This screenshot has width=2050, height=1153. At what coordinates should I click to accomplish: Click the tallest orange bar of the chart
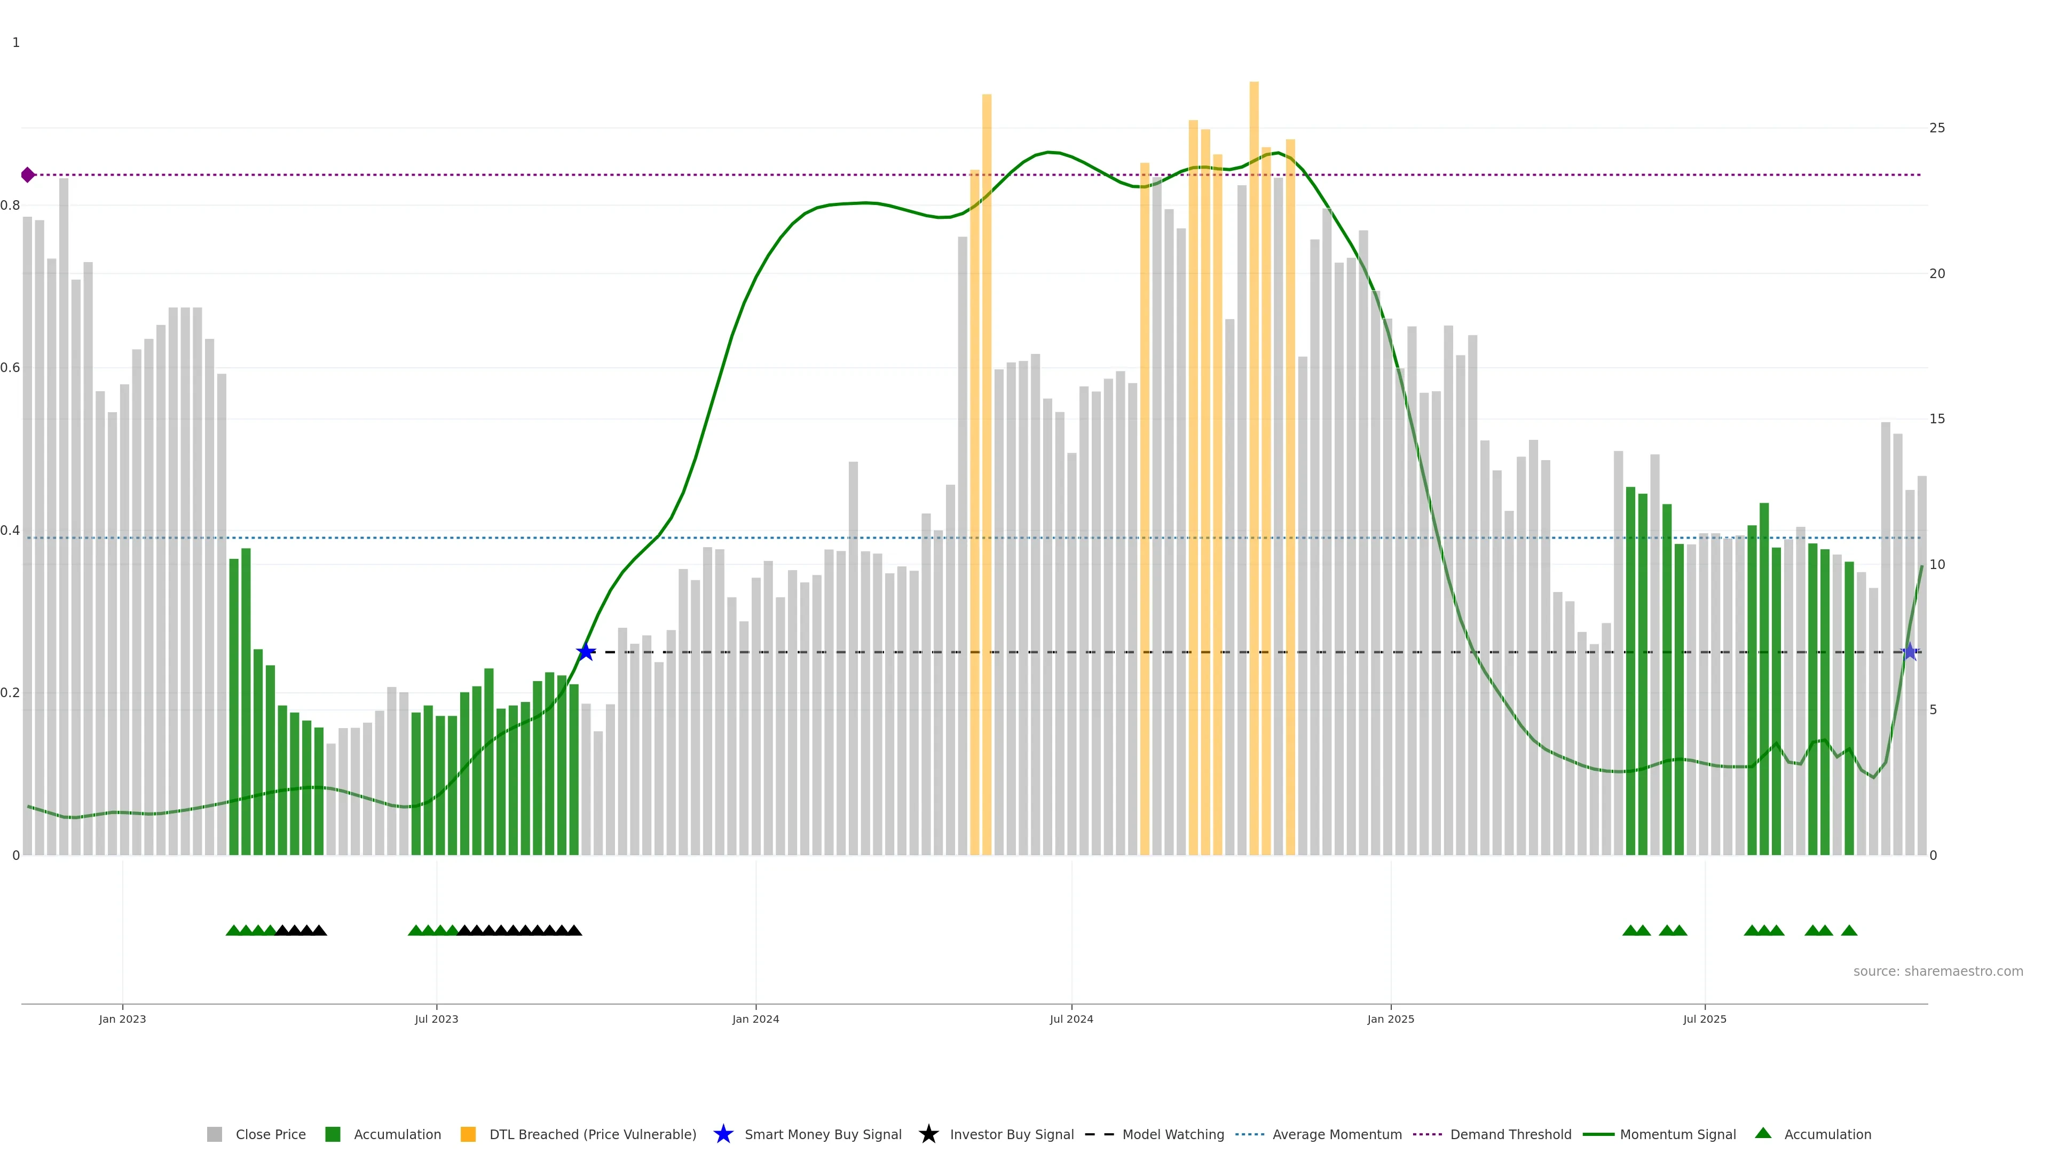coord(1253,398)
